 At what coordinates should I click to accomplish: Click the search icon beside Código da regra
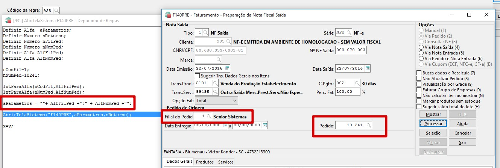[x=56, y=11]
